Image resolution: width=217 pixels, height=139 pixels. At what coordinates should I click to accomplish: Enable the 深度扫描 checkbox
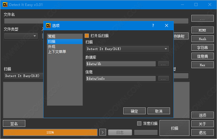coord(139,123)
